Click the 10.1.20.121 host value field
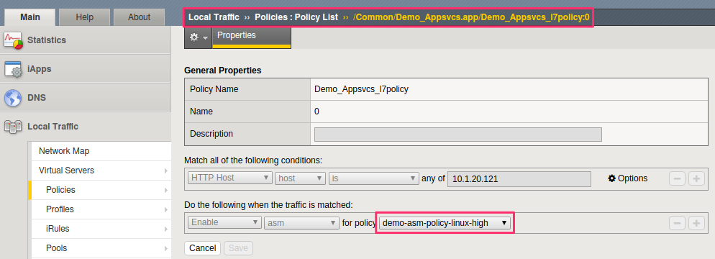This screenshot has width=715, height=259. click(519, 178)
